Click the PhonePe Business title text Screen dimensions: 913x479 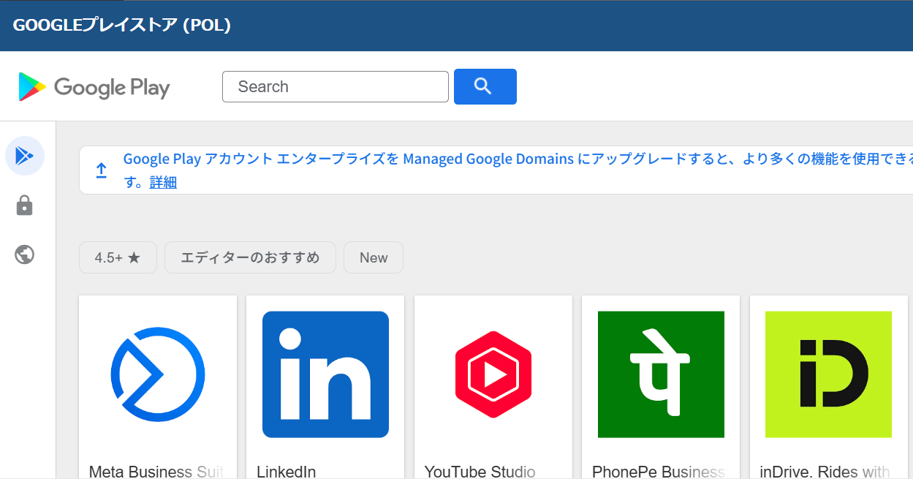click(x=659, y=472)
